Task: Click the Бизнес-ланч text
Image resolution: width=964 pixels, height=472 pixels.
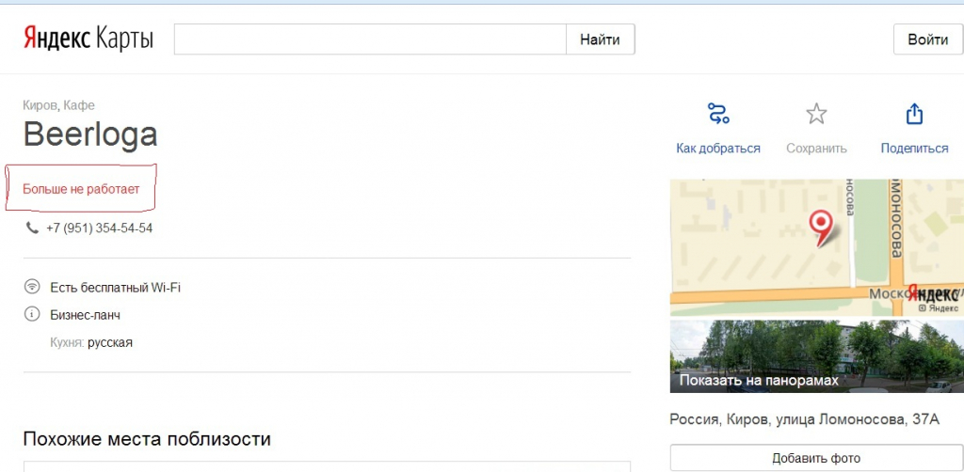Action: [x=86, y=316]
